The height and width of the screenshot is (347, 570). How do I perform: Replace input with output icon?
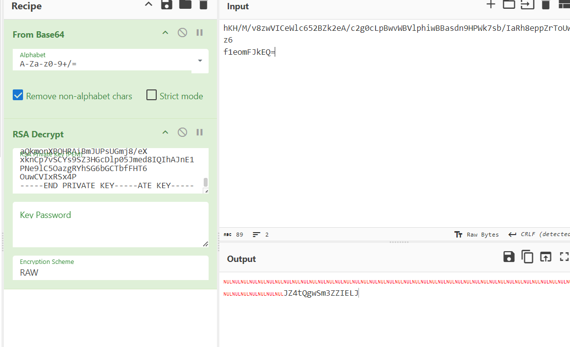click(x=546, y=257)
